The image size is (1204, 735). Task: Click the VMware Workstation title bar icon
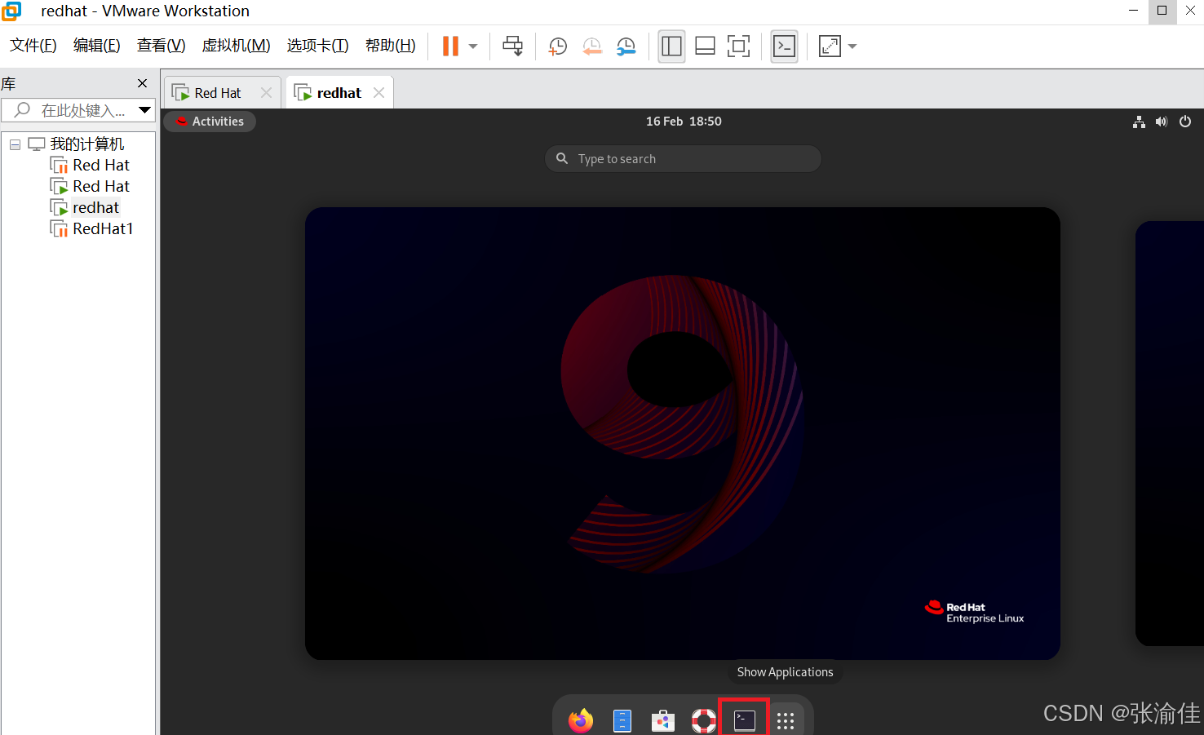[x=11, y=11]
